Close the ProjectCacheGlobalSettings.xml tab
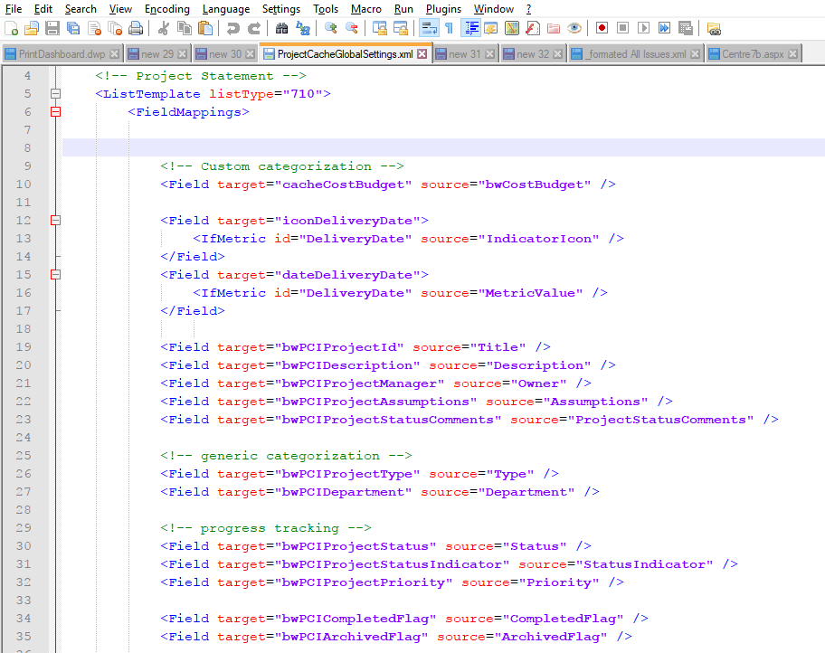 (422, 54)
